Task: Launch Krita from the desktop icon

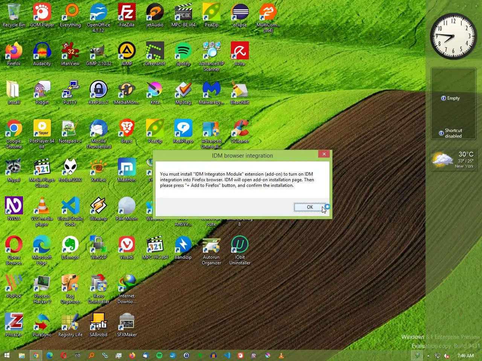Action: tap(155, 93)
